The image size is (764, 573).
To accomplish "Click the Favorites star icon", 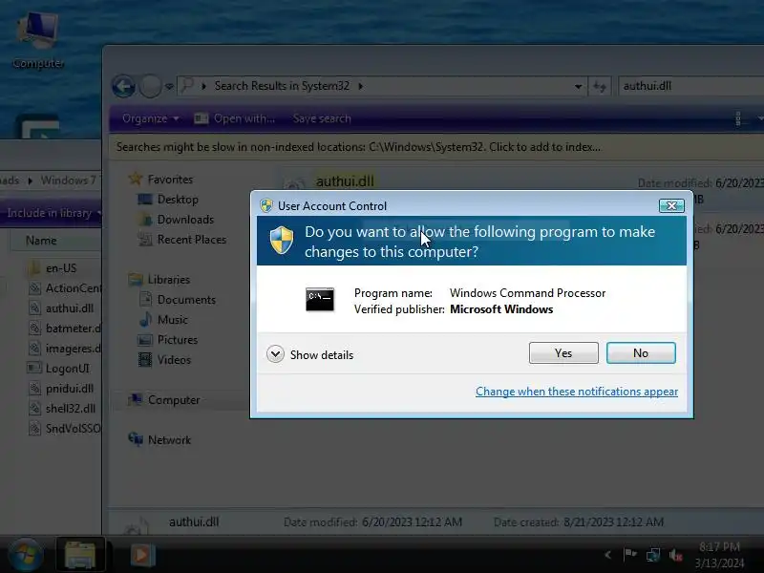I will (x=135, y=179).
